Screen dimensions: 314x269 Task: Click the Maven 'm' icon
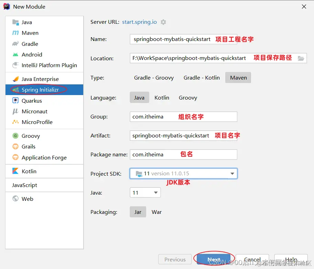click(x=15, y=33)
